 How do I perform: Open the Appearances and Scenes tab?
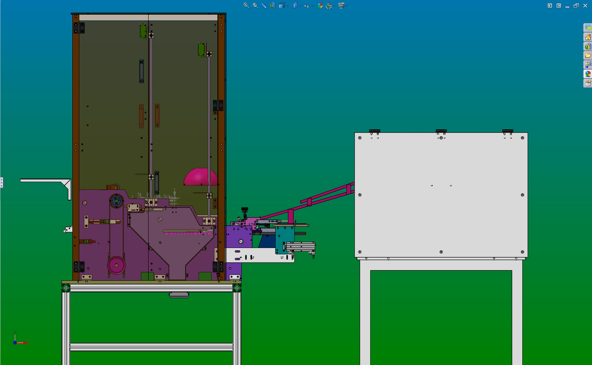[588, 74]
